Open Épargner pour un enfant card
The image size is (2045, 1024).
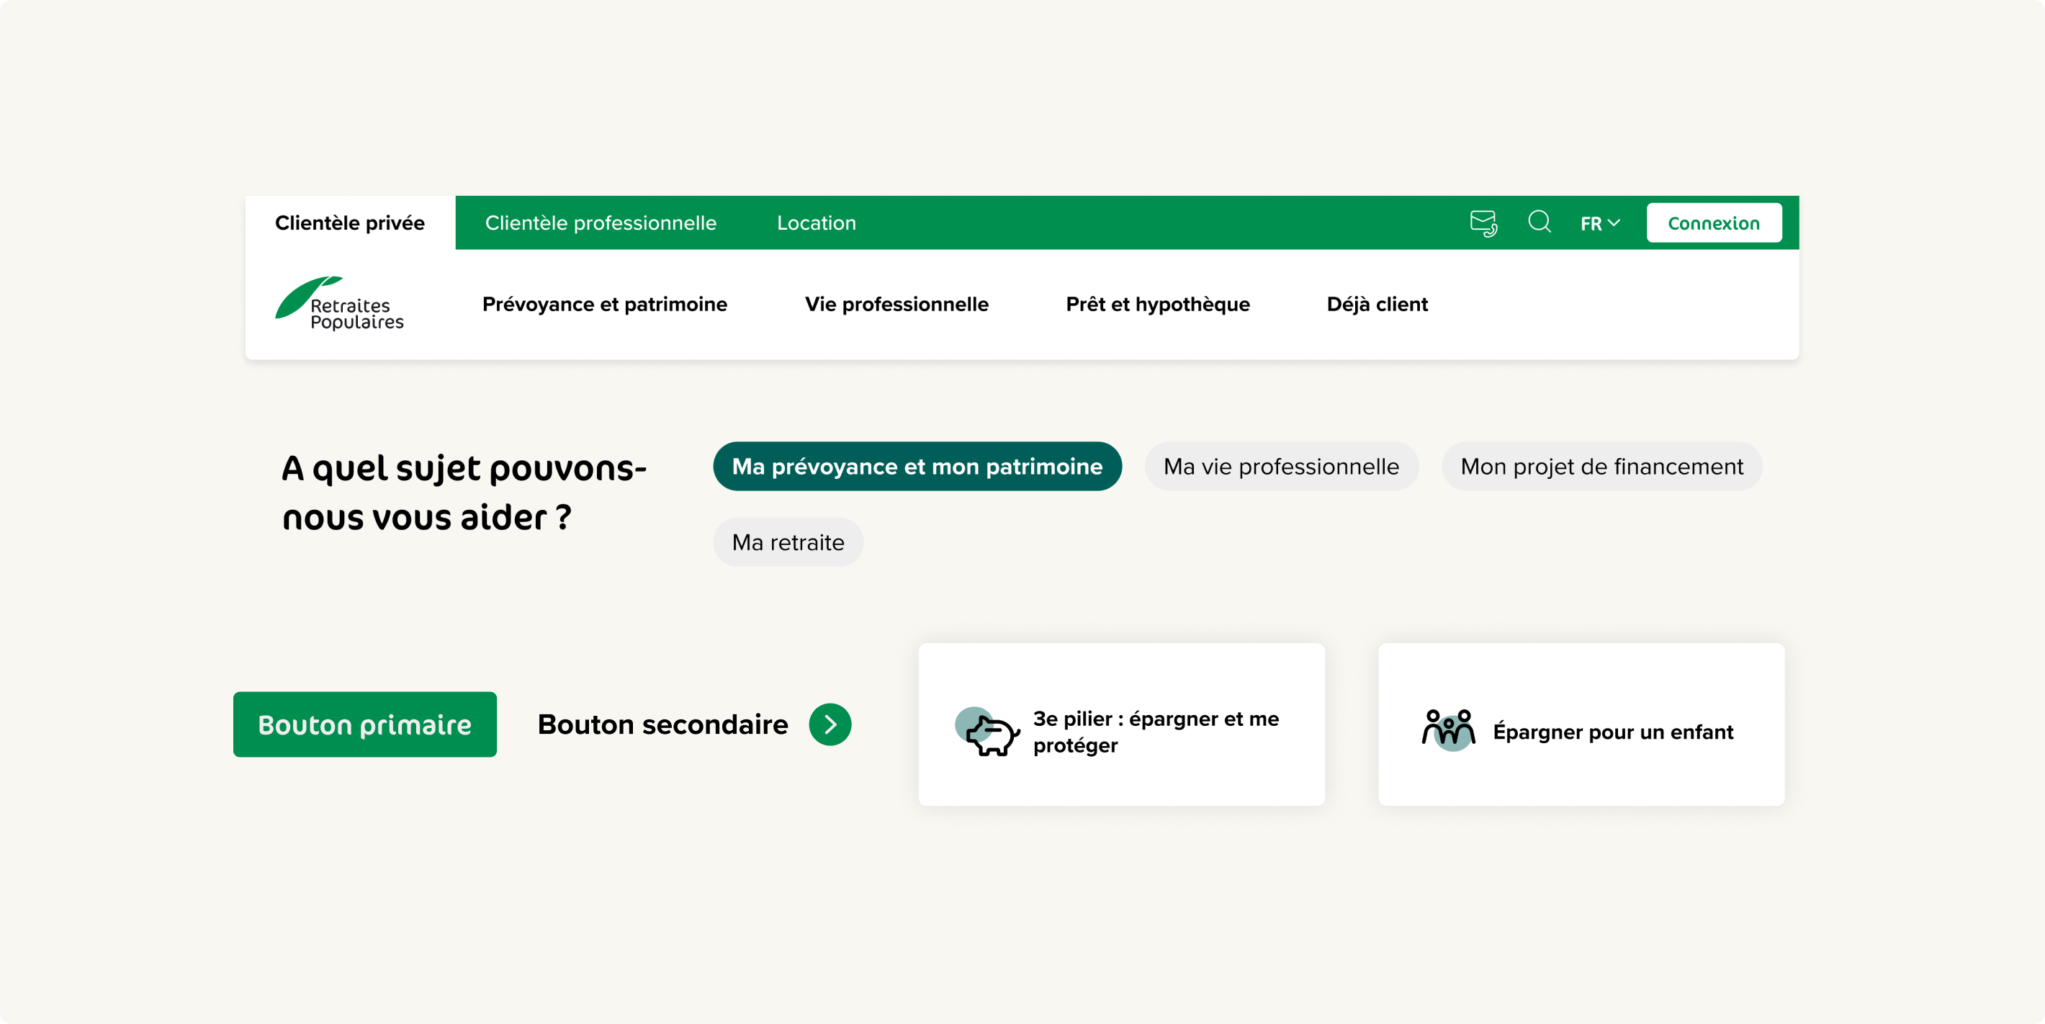click(x=1581, y=724)
